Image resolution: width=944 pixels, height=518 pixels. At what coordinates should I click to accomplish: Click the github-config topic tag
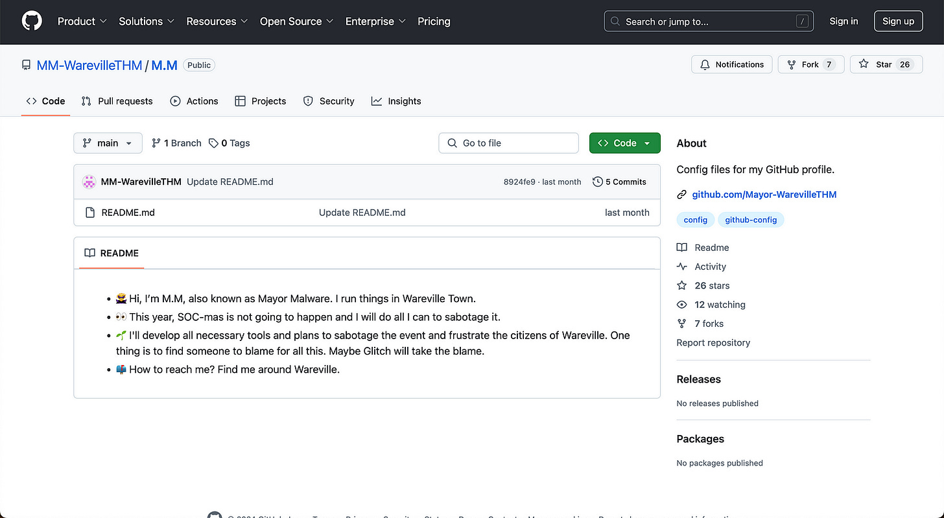coord(751,220)
